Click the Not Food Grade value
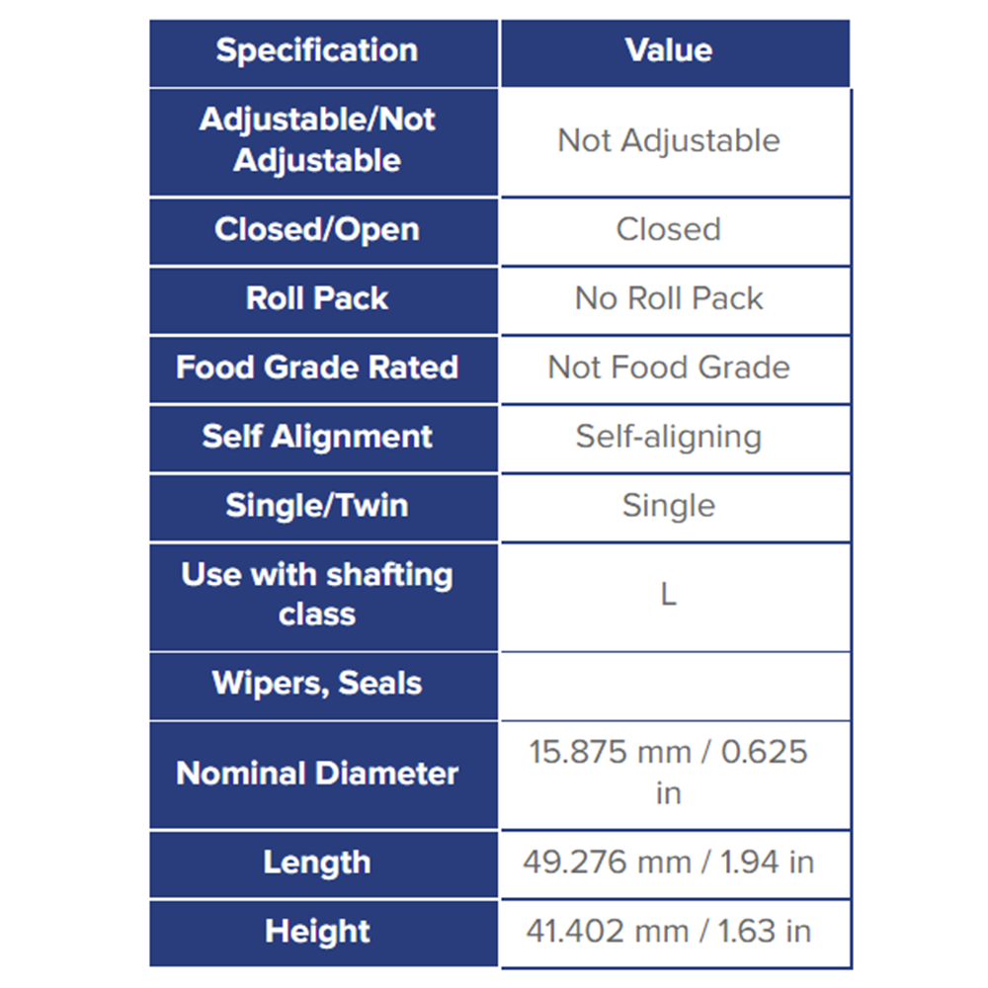 (x=669, y=368)
